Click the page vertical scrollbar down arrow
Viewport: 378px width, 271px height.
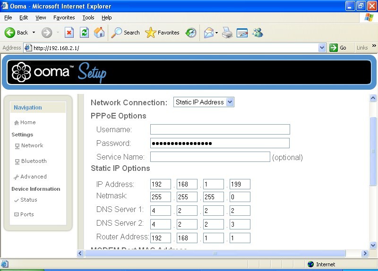click(x=373, y=246)
